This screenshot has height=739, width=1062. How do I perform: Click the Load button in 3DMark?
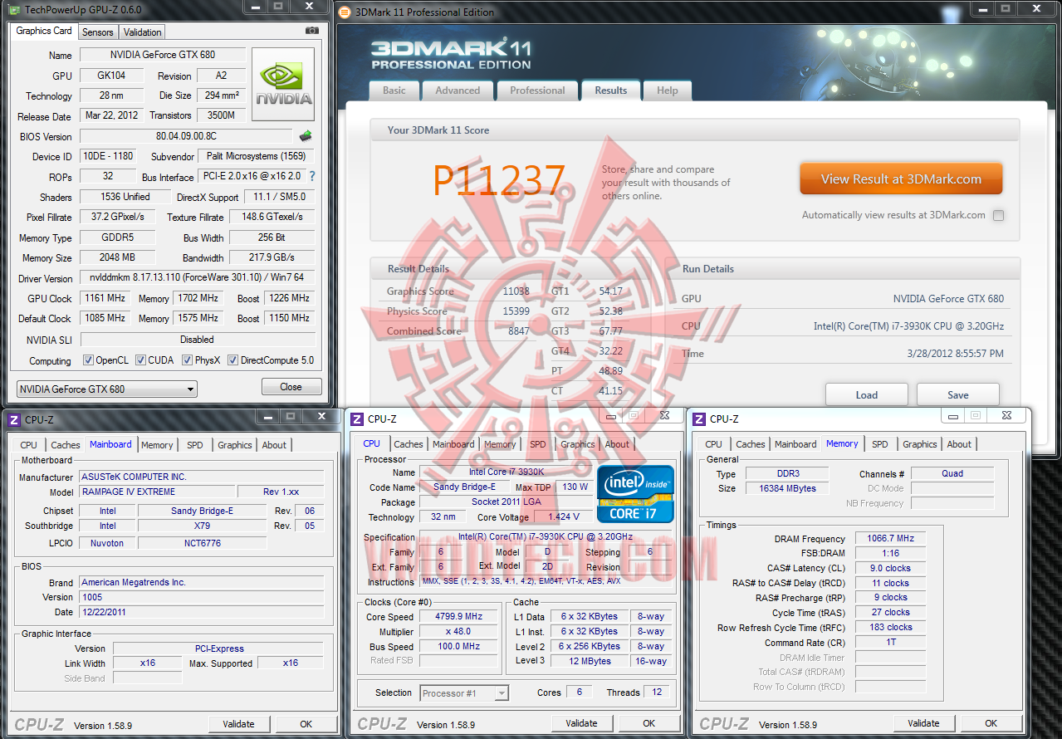coord(866,394)
